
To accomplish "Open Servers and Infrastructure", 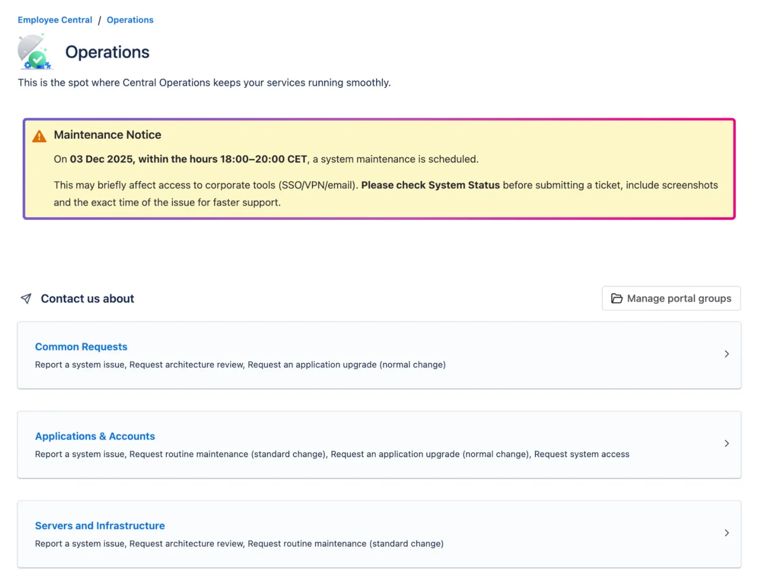I will 100,525.
